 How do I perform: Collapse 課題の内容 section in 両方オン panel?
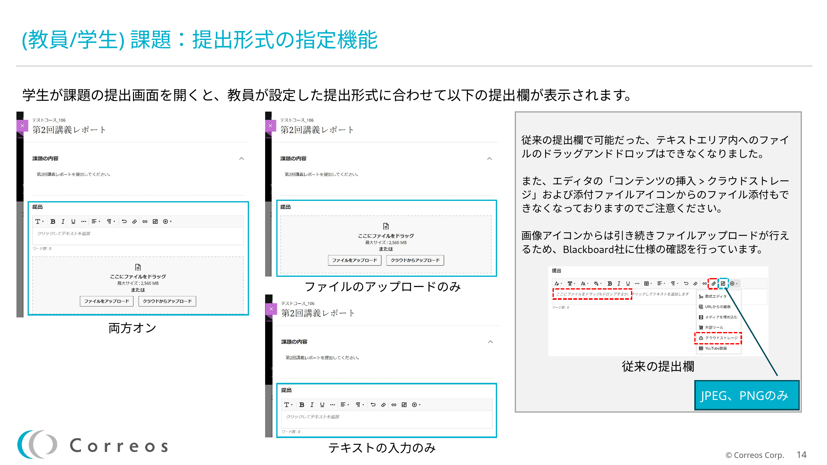(242, 158)
